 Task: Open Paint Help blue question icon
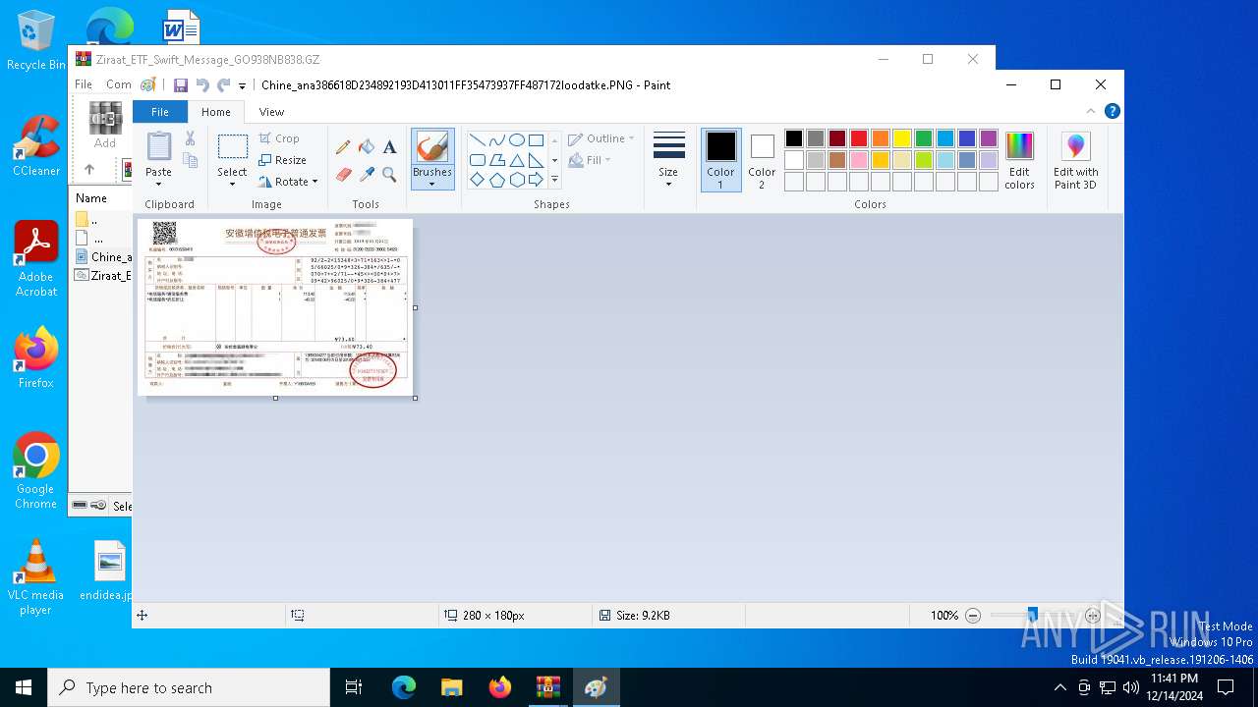1112,112
